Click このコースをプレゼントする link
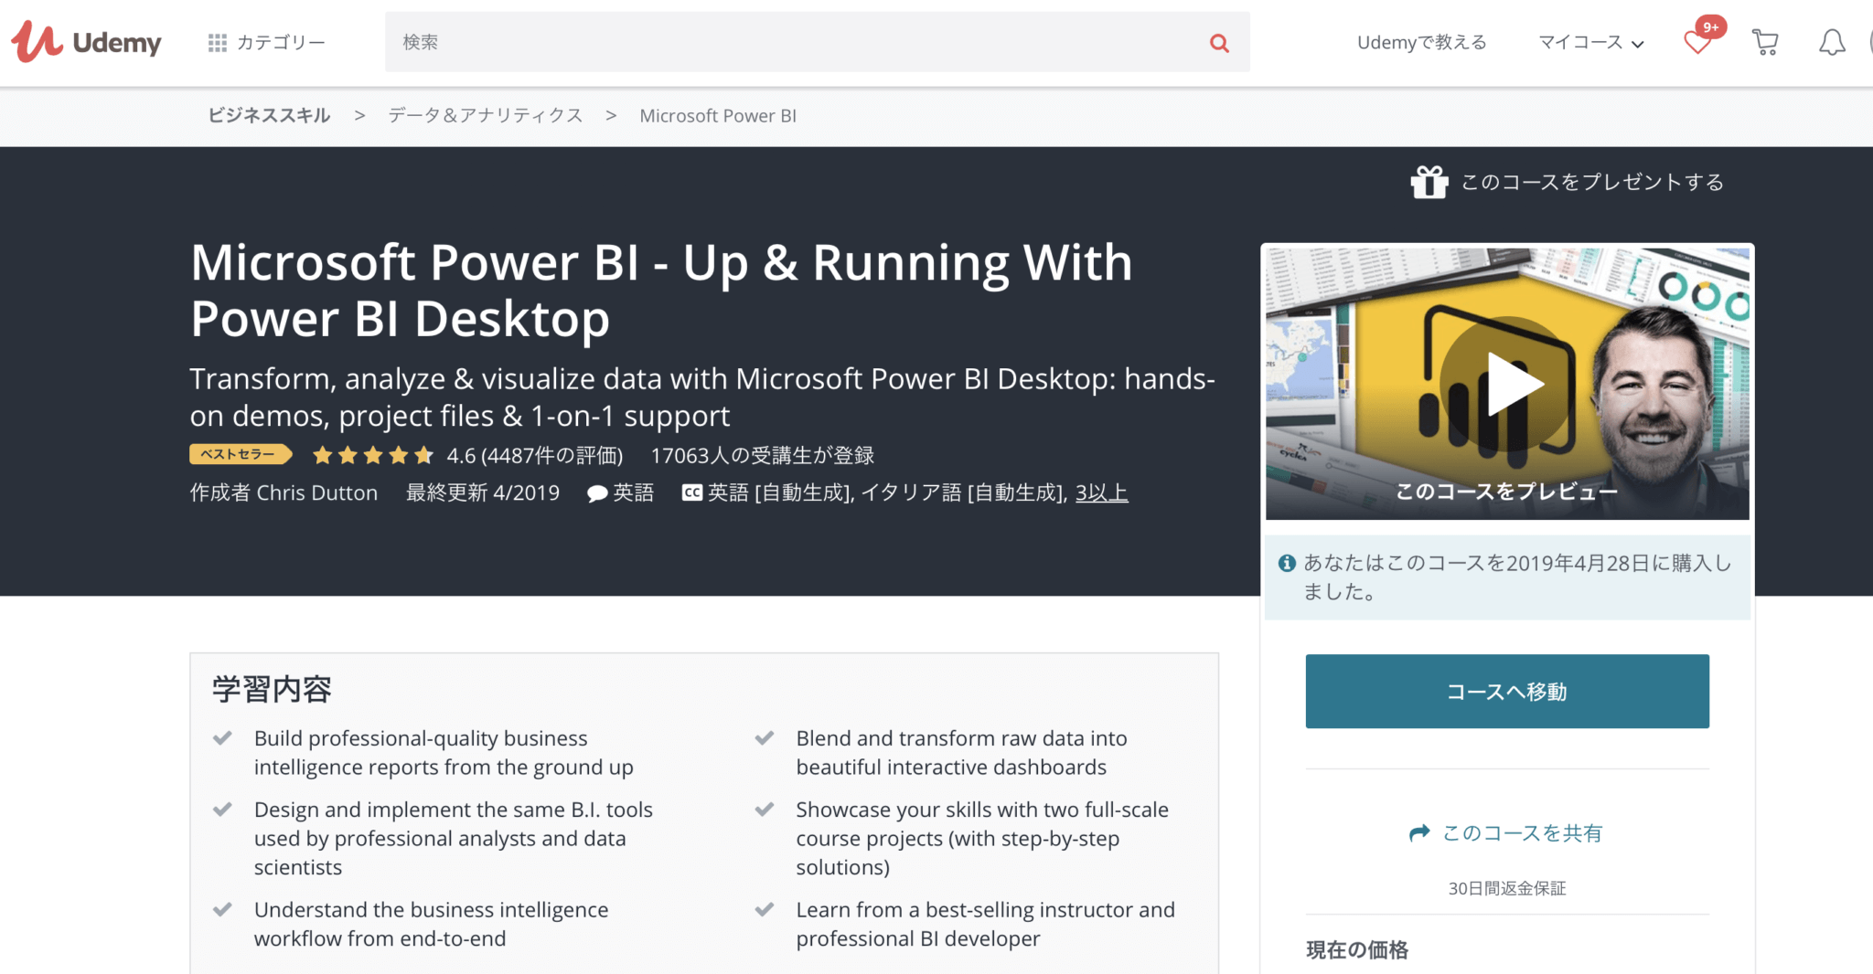Screen dimensions: 1873x974 [x=1592, y=182]
